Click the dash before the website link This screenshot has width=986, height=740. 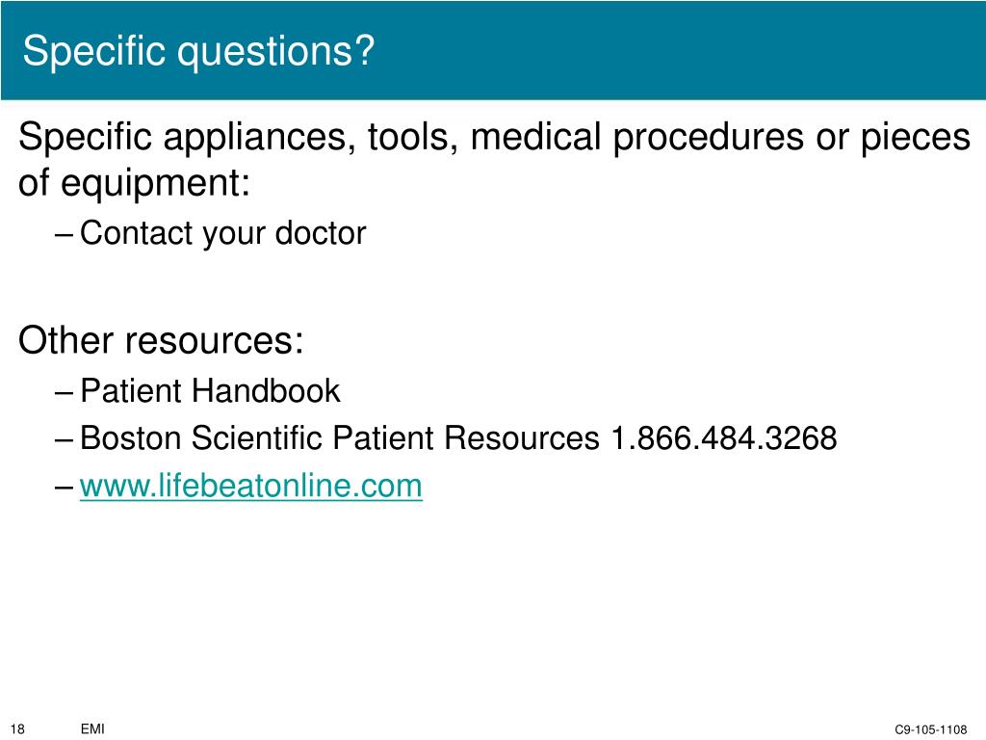click(65, 488)
